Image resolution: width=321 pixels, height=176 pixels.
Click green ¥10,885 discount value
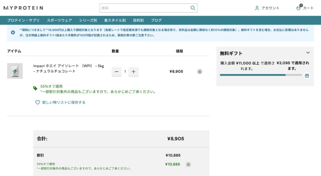click(173, 164)
